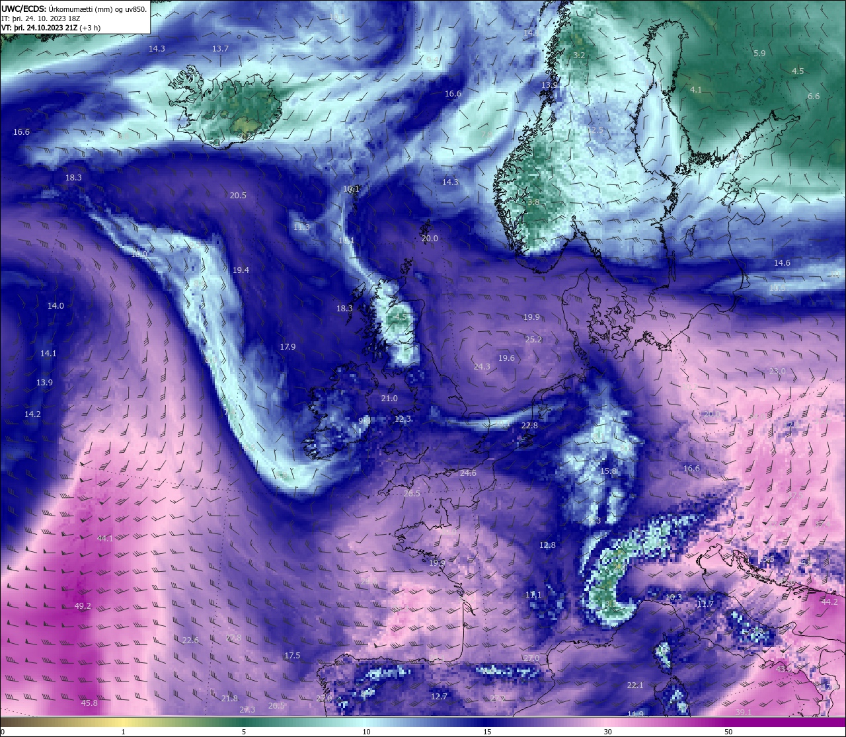The image size is (846, 737).
Task: Click the 27.3 value label
Action: (x=247, y=710)
